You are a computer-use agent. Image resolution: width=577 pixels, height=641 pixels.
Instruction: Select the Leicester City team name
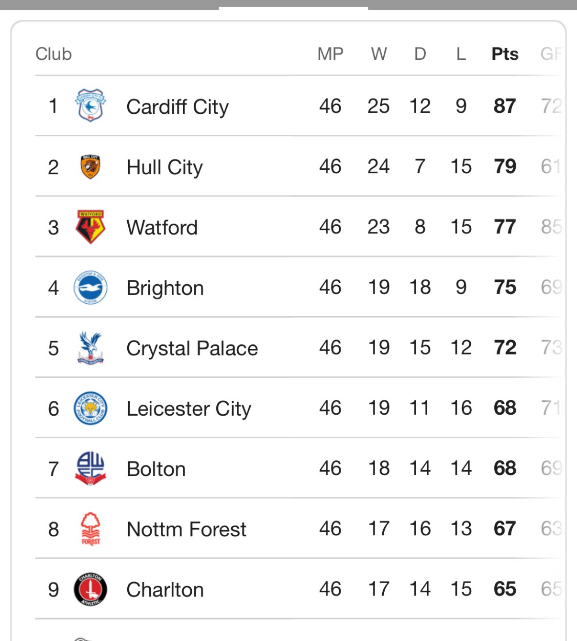[189, 409]
